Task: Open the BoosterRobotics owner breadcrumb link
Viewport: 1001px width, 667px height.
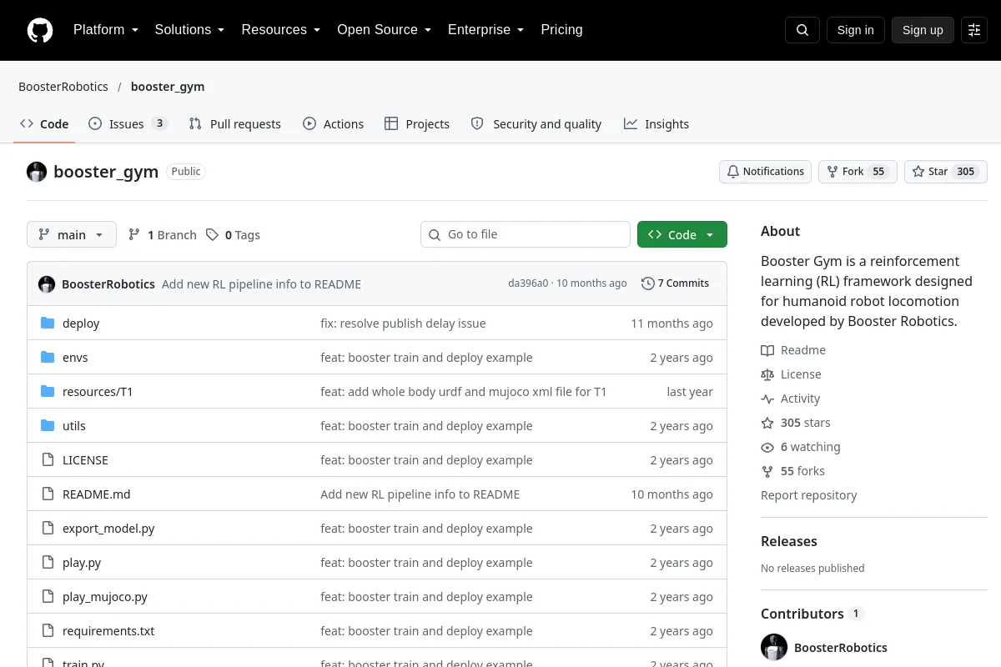Action: coord(63,87)
